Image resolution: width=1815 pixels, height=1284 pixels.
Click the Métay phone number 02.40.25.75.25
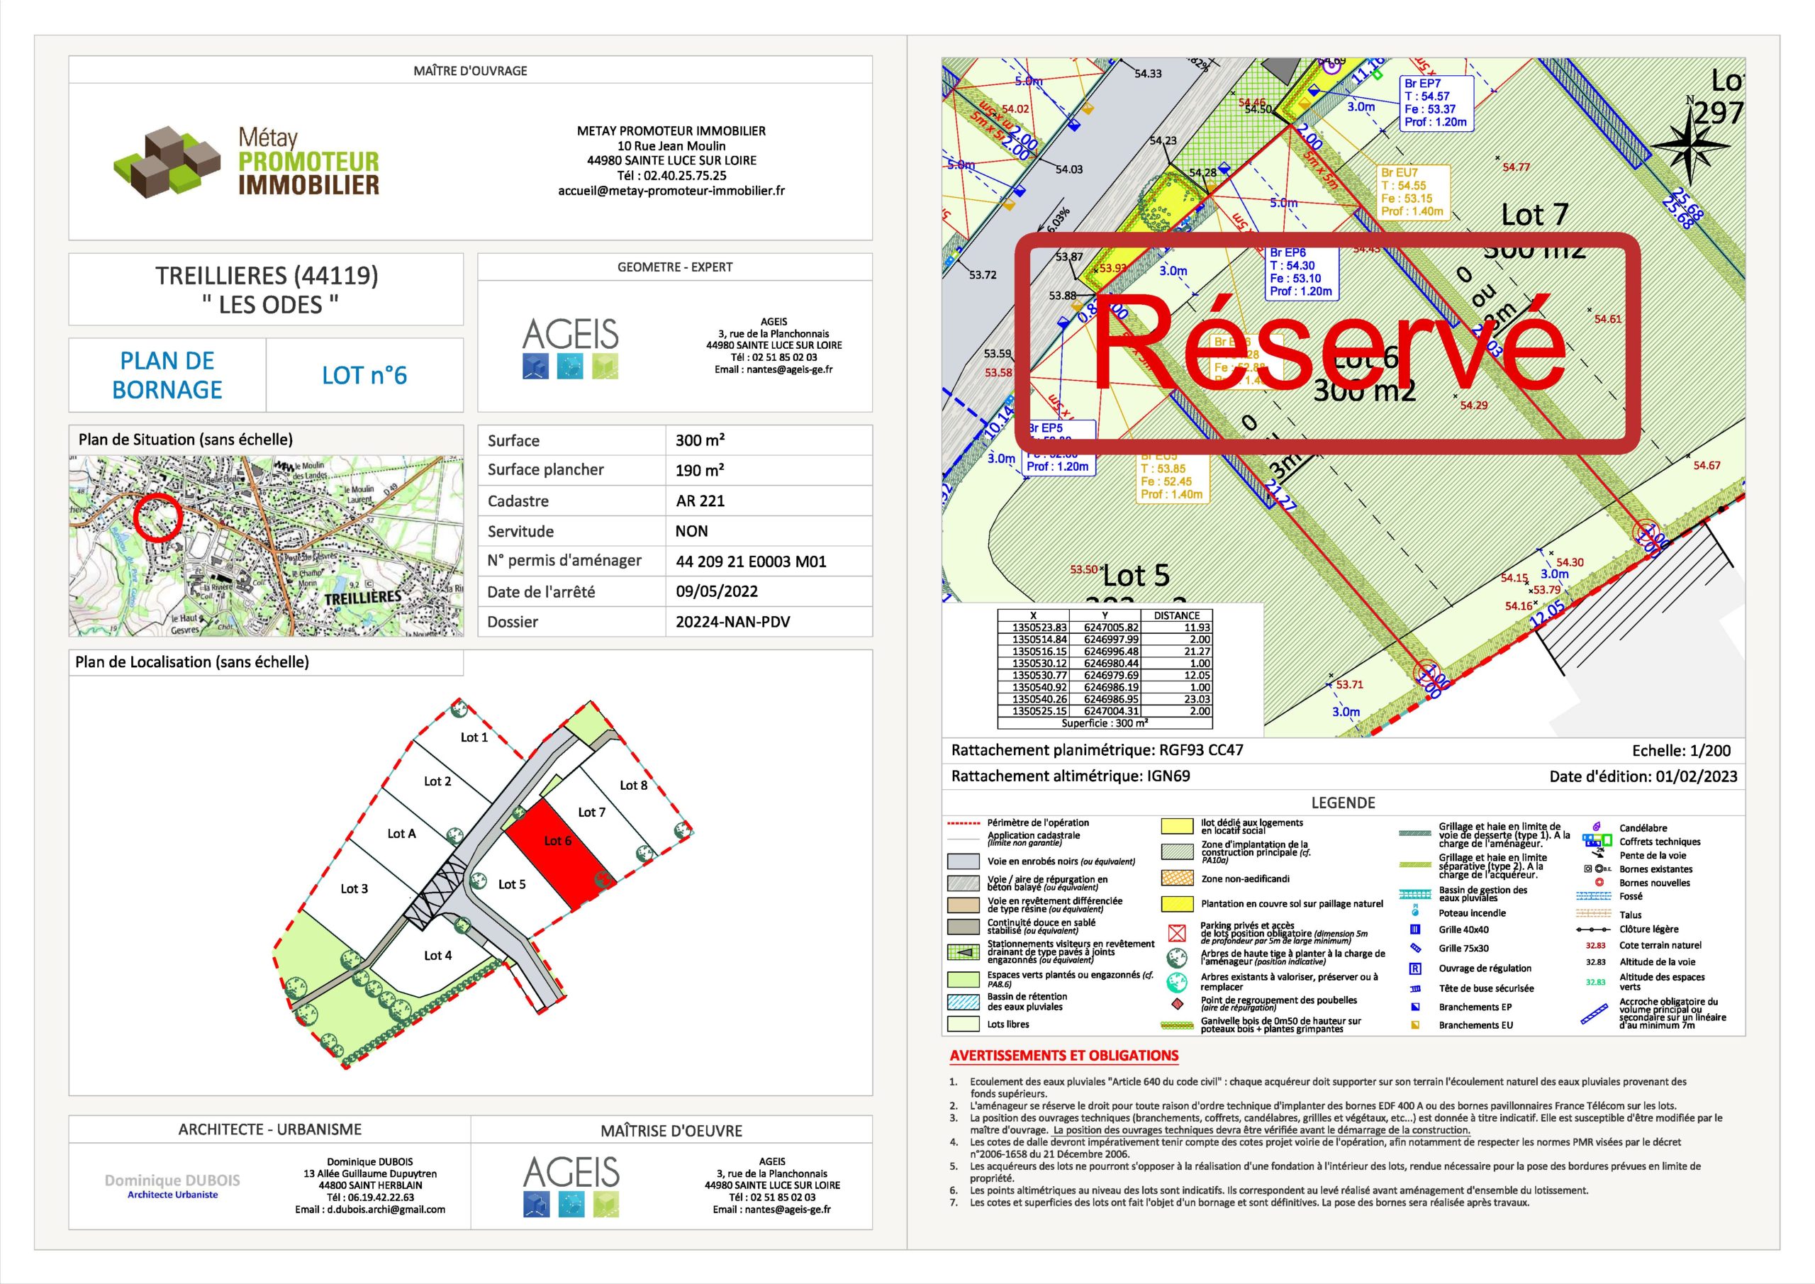point(685,176)
